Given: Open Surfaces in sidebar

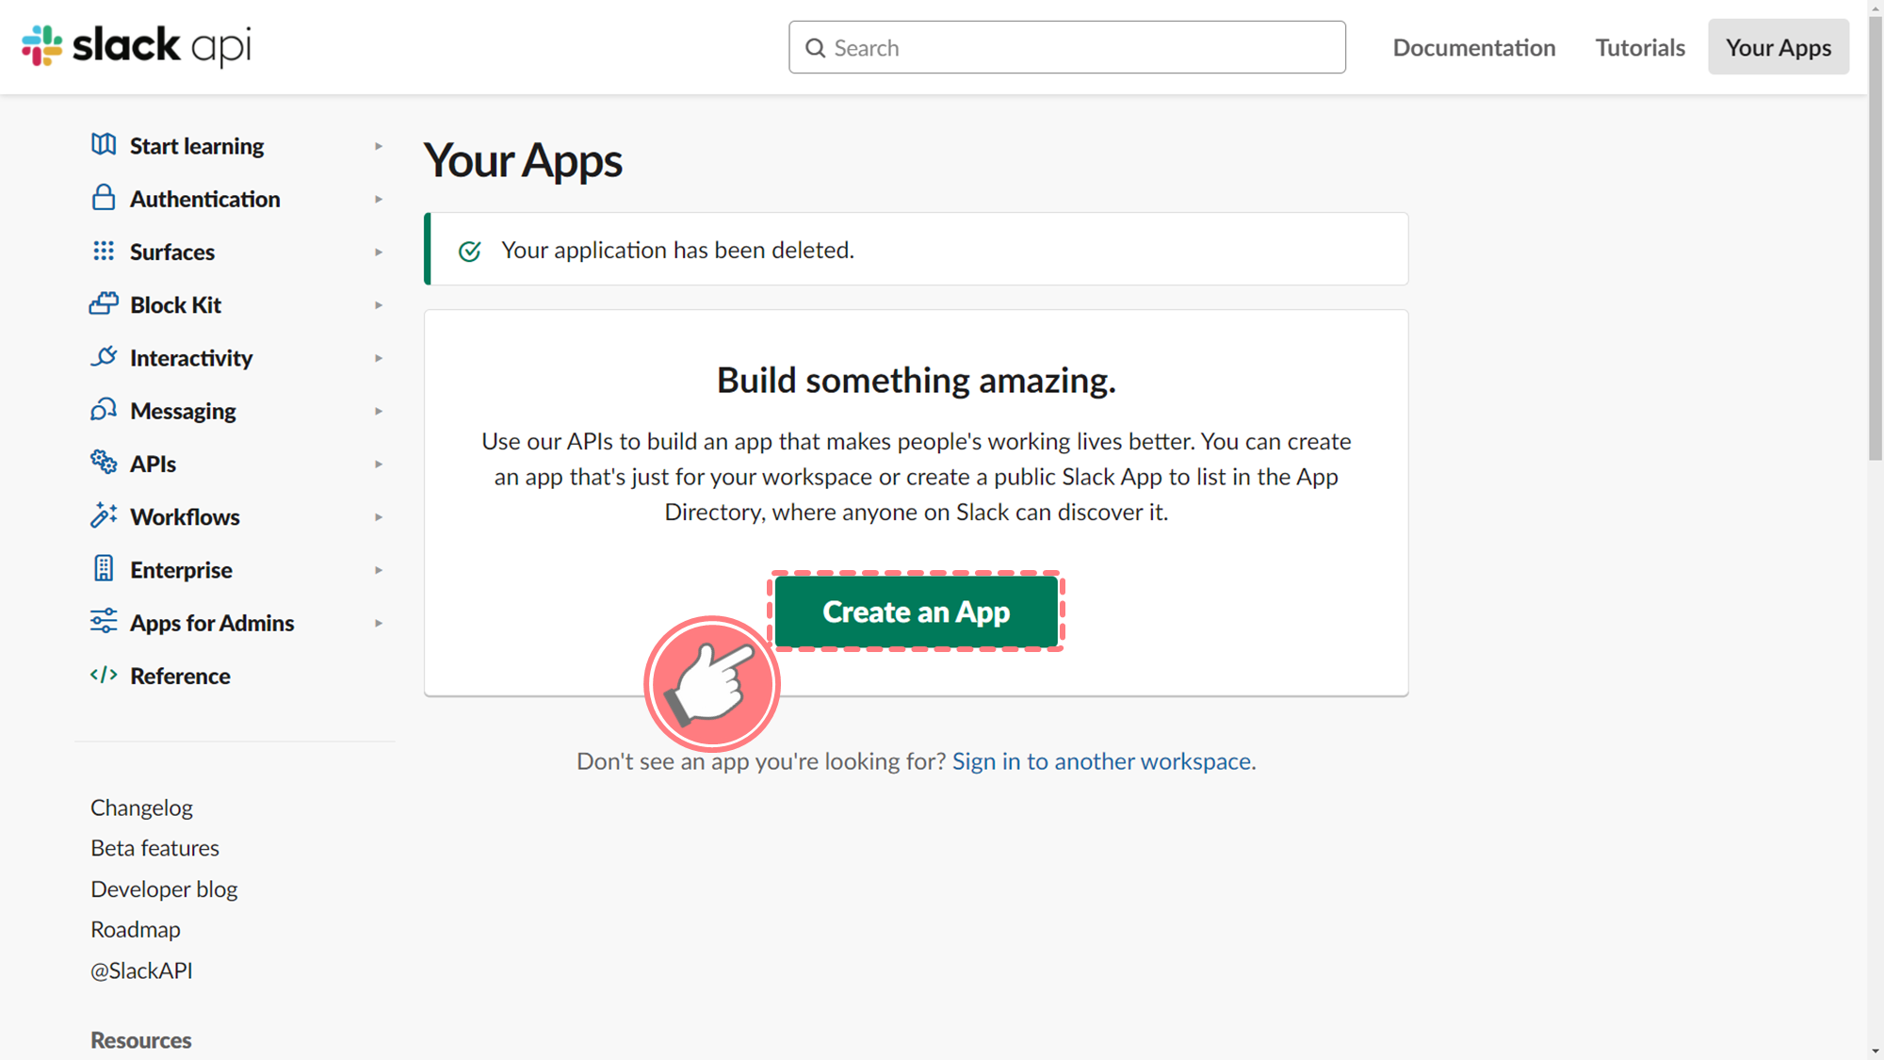Looking at the screenshot, I should click(x=172, y=252).
